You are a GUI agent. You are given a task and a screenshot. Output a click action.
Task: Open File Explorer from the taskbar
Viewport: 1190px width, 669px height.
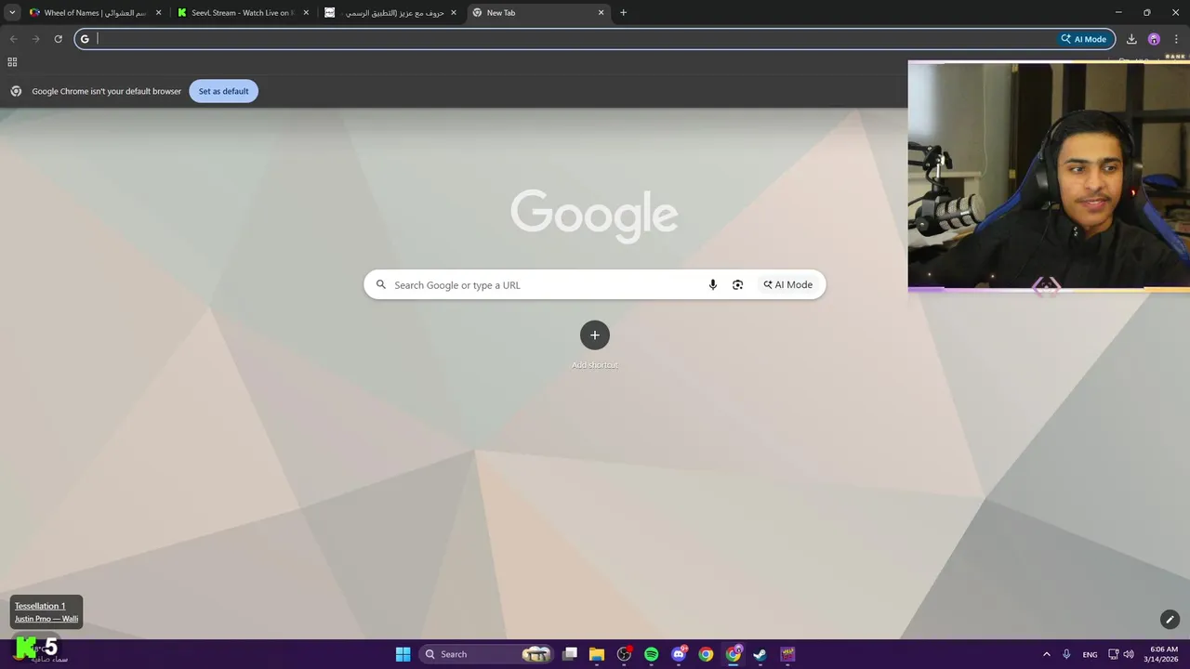click(597, 654)
